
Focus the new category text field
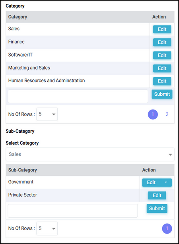coord(78,96)
